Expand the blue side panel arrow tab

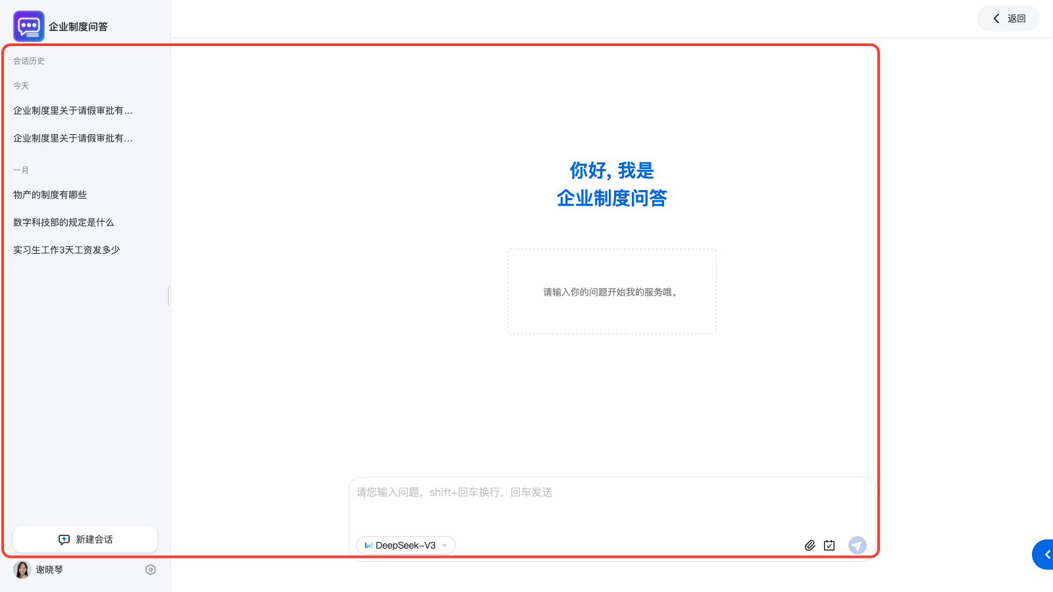[1044, 555]
